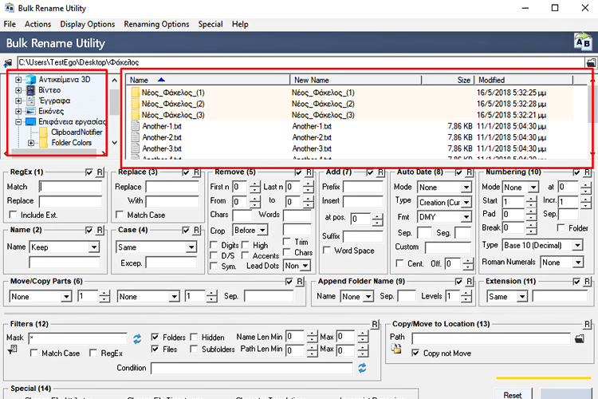Toggle Copy not Move checkbox
This screenshot has width=598, height=399.
415,353
